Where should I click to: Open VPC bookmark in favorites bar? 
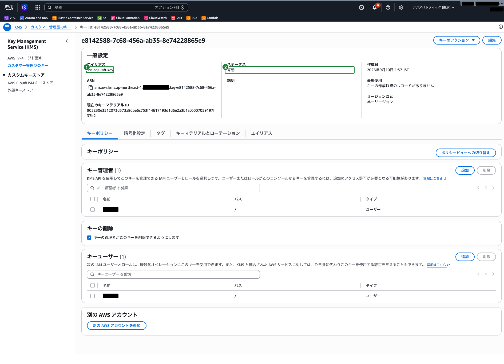10,18
